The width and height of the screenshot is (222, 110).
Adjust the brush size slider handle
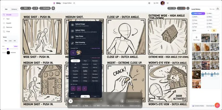(8, 49)
